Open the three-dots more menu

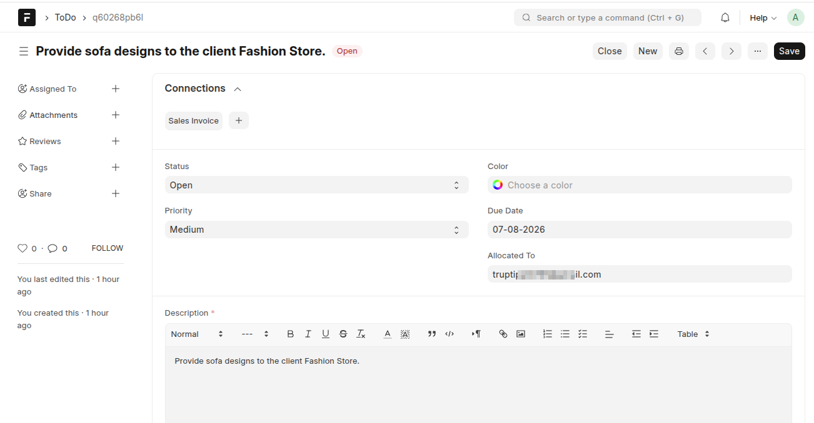tap(758, 51)
